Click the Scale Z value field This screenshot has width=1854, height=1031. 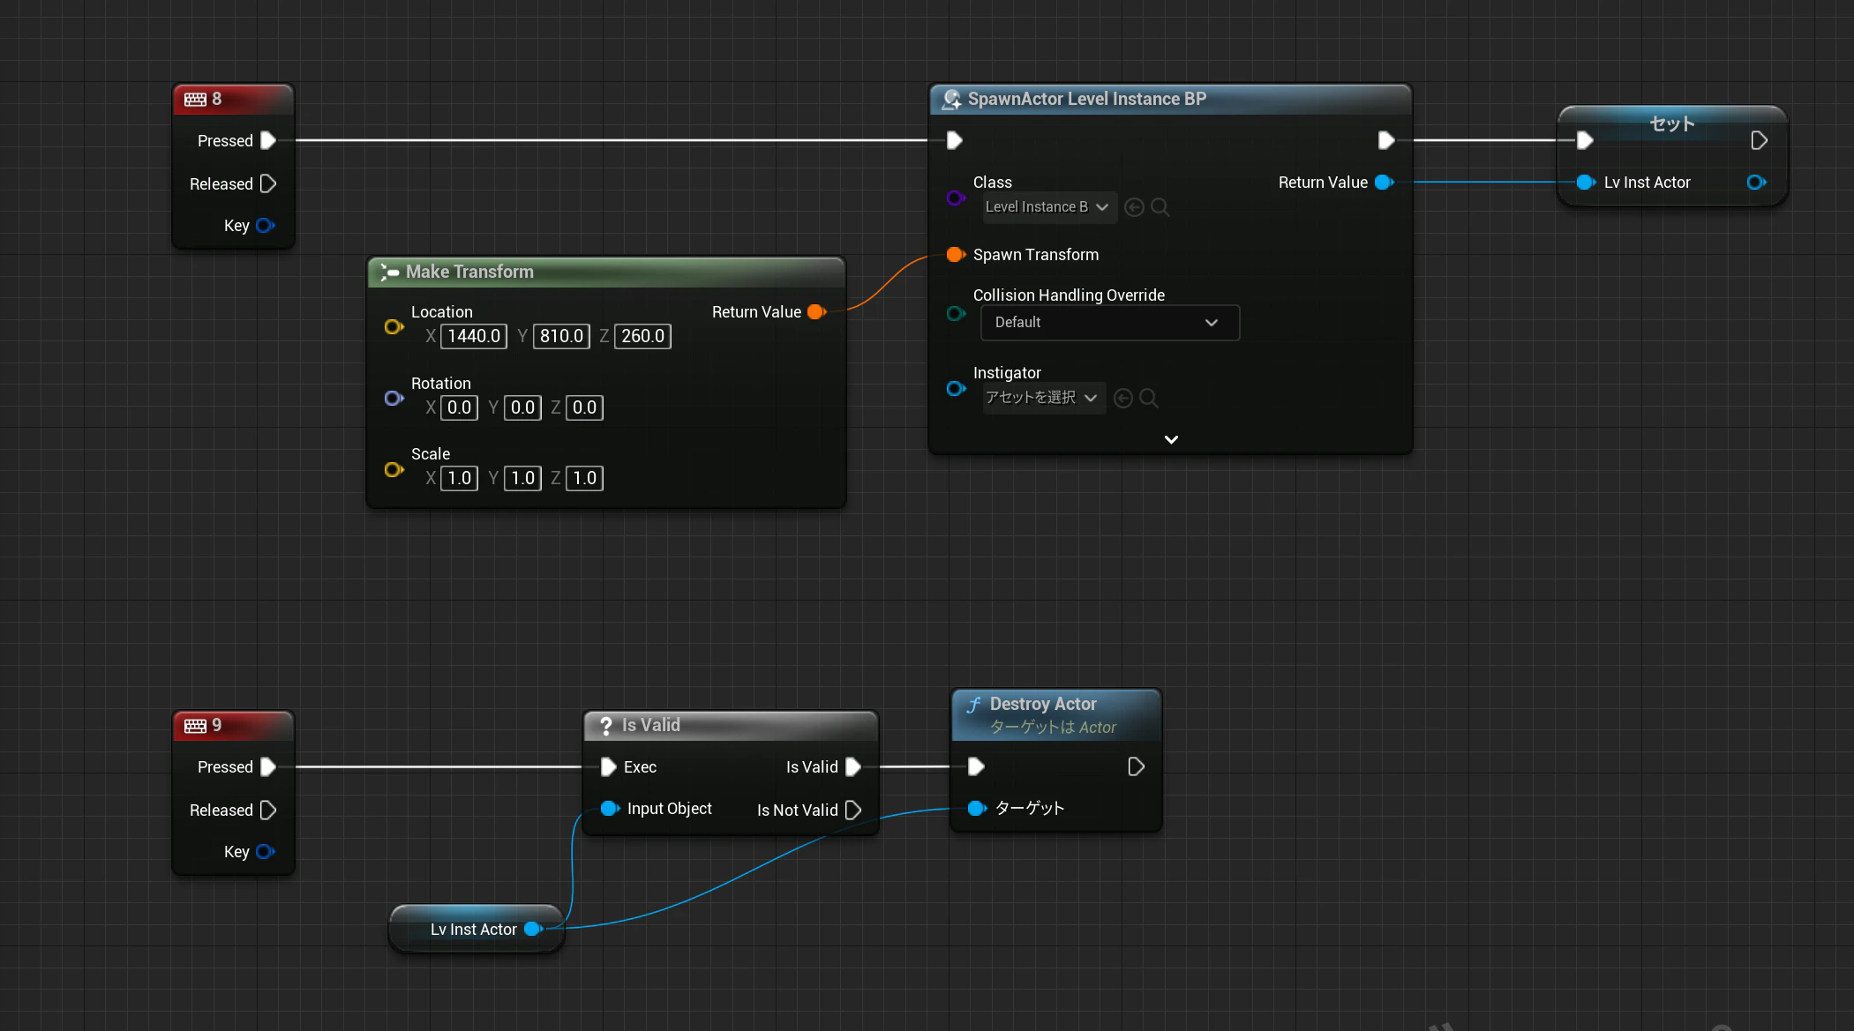pyautogui.click(x=584, y=478)
